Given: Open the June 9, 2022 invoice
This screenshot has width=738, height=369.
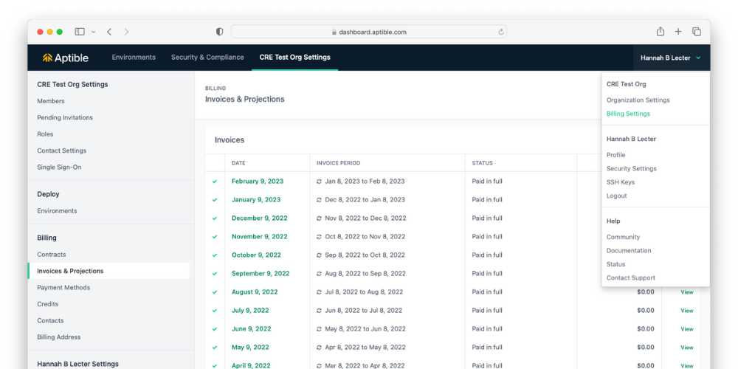Looking at the screenshot, I should [252, 329].
